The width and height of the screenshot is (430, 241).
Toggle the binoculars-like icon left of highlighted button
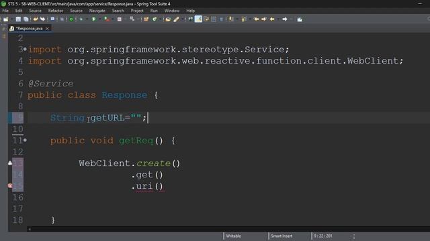pos(190,19)
